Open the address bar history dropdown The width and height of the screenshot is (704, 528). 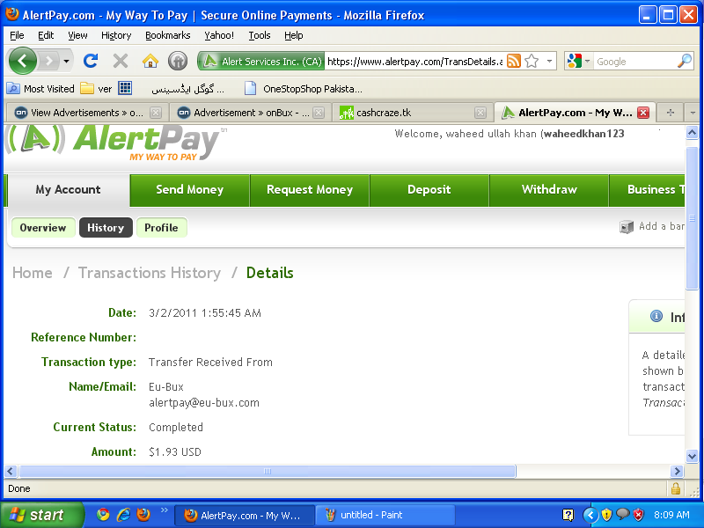(549, 61)
